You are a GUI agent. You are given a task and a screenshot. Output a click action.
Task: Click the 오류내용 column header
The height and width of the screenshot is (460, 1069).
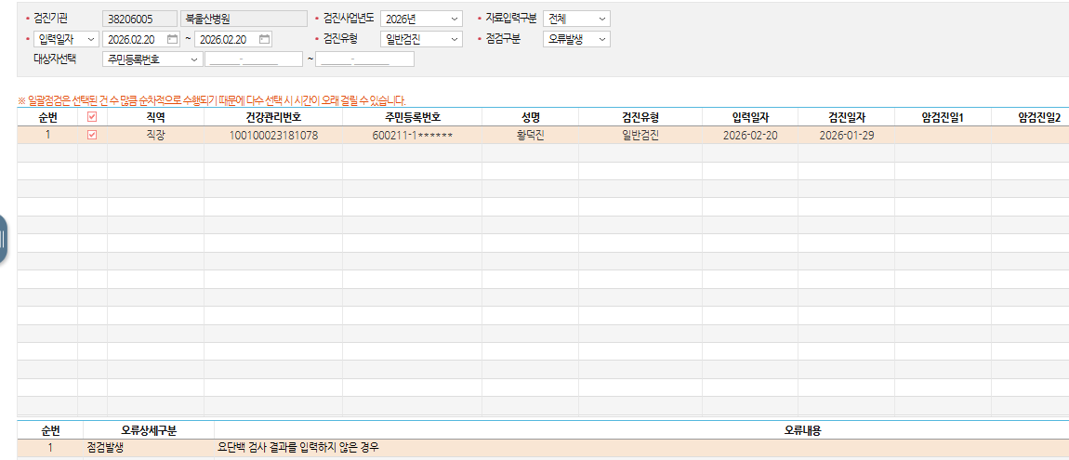pyautogui.click(x=641, y=430)
